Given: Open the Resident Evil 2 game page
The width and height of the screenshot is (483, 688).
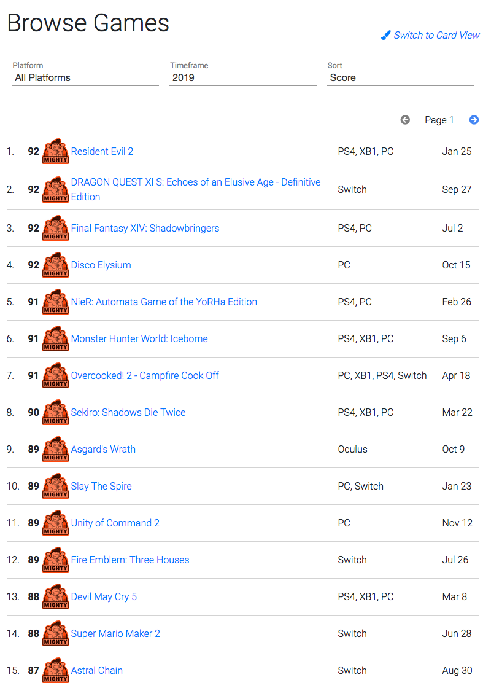Looking at the screenshot, I should click(x=102, y=151).
